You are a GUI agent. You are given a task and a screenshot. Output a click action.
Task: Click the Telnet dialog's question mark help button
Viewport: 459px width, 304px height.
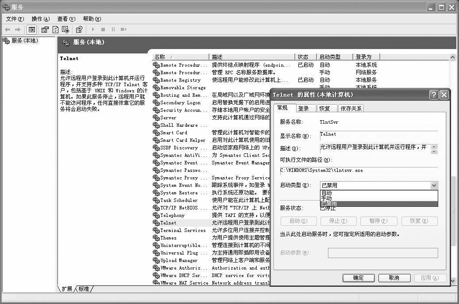[433, 95]
